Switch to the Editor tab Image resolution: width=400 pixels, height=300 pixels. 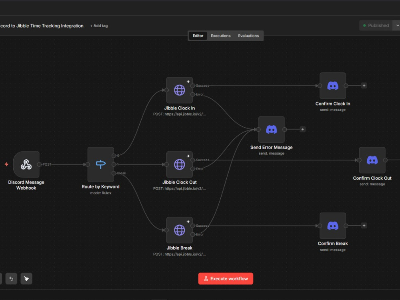coord(198,36)
